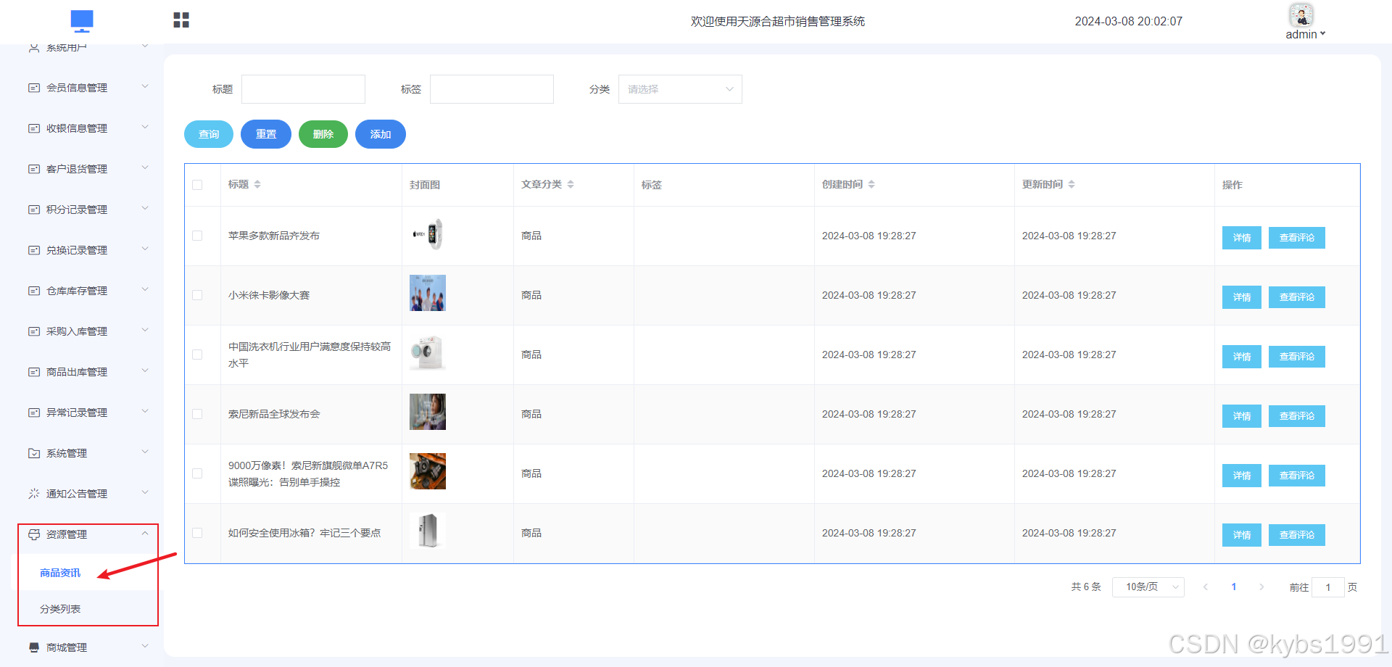Click the 通知公告管理 sparkle icon
Viewport: 1392px width, 667px height.
click(34, 494)
